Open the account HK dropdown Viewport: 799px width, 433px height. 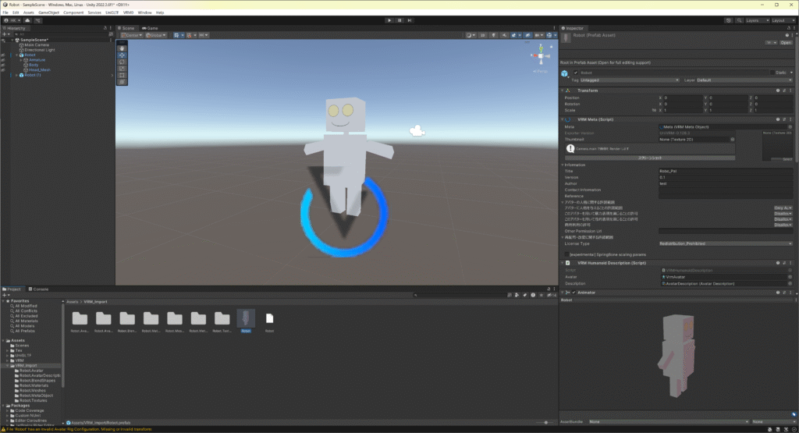[12, 20]
